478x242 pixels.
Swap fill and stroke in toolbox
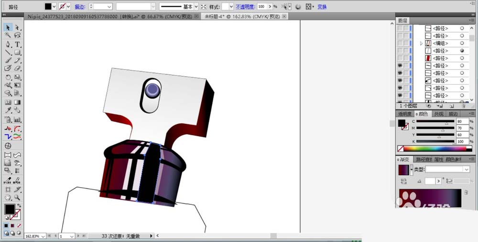(x=19, y=206)
